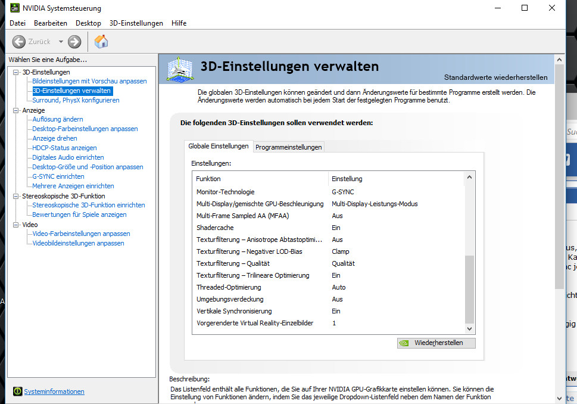The width and height of the screenshot is (577, 404).
Task: Click settings list scroll-up arrow
Action: pyautogui.click(x=470, y=177)
